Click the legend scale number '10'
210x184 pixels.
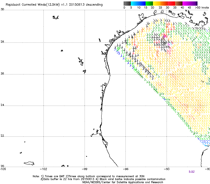tap(139, 8)
